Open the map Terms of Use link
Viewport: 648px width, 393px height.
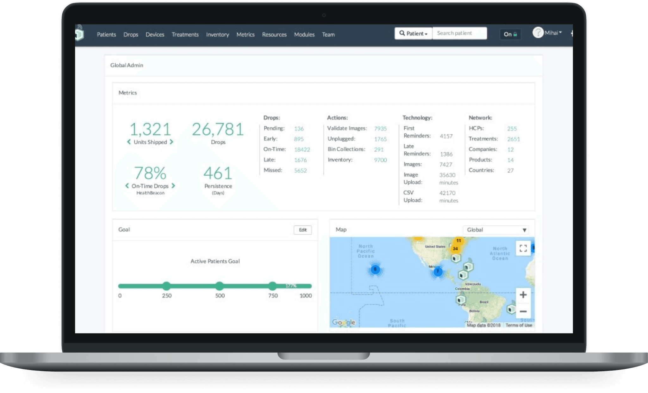pyautogui.click(x=519, y=325)
